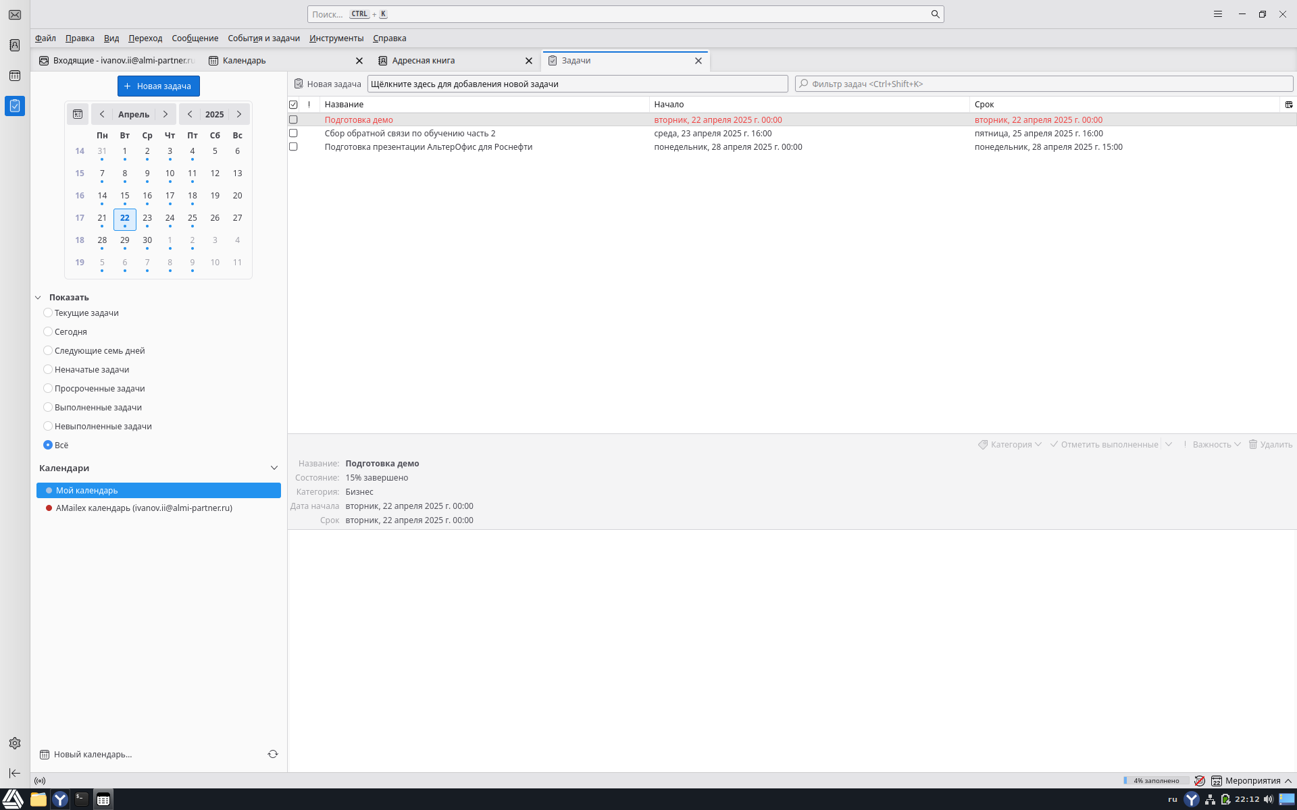The image size is (1297, 810).
Task: Open month selector 'Апрель'
Action: pos(134,114)
